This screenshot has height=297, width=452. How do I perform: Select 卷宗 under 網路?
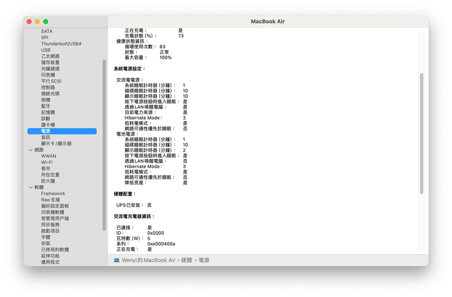[46, 169]
